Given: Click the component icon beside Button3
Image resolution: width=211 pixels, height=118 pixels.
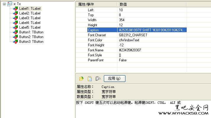Looking at the screenshot, I should tap(16, 42).
